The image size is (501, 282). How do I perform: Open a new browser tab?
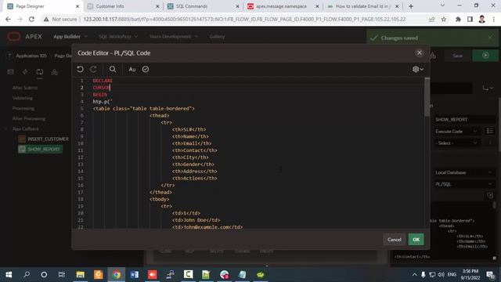tap(411, 6)
